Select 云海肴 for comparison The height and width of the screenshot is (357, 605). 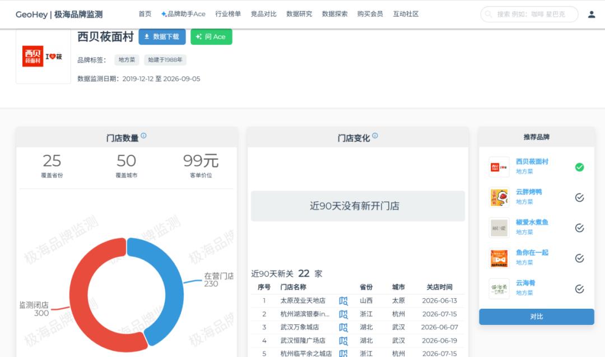pos(580,289)
